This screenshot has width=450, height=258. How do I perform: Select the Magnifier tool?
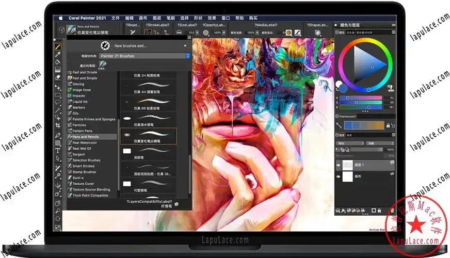pyautogui.click(x=58, y=211)
